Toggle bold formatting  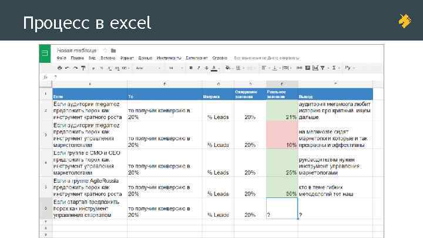coord(191,68)
